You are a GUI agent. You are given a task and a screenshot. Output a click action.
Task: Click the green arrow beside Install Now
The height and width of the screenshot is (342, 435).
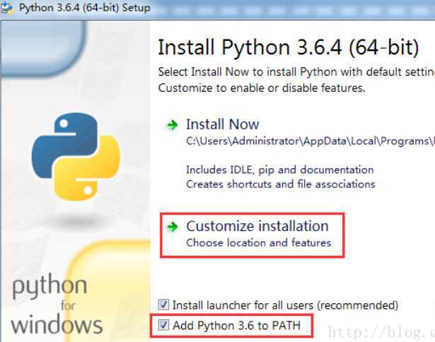coord(173,125)
